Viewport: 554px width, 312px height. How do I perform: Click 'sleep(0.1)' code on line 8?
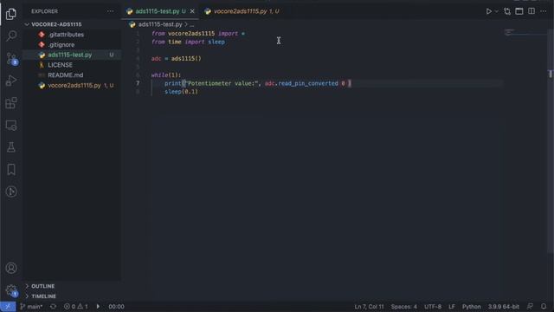pos(181,92)
